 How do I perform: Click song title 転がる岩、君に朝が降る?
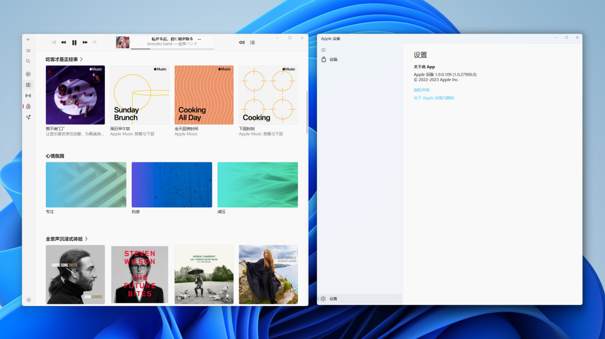point(172,39)
